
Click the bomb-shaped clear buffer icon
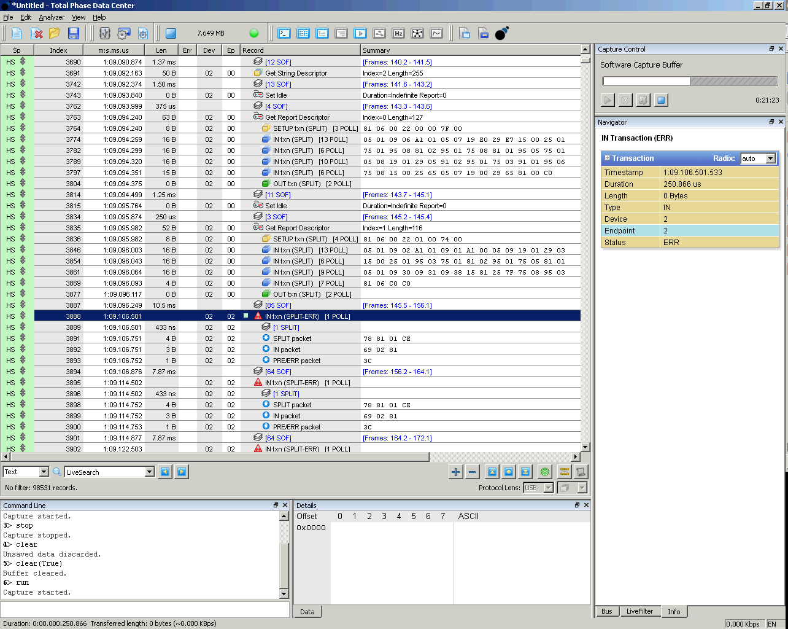(500, 33)
